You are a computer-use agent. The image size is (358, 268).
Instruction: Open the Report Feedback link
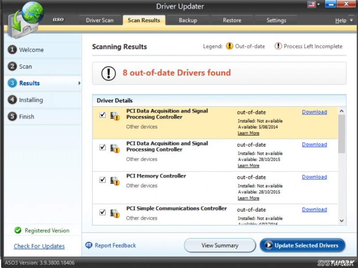[x=115, y=245]
